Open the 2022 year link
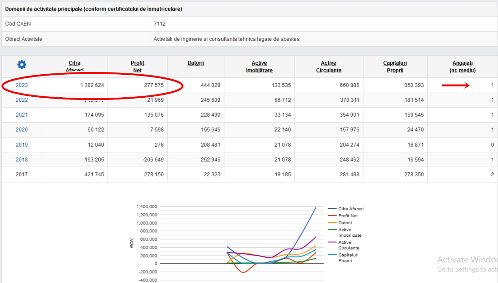Screen dimensions: 498x283 pos(22,100)
